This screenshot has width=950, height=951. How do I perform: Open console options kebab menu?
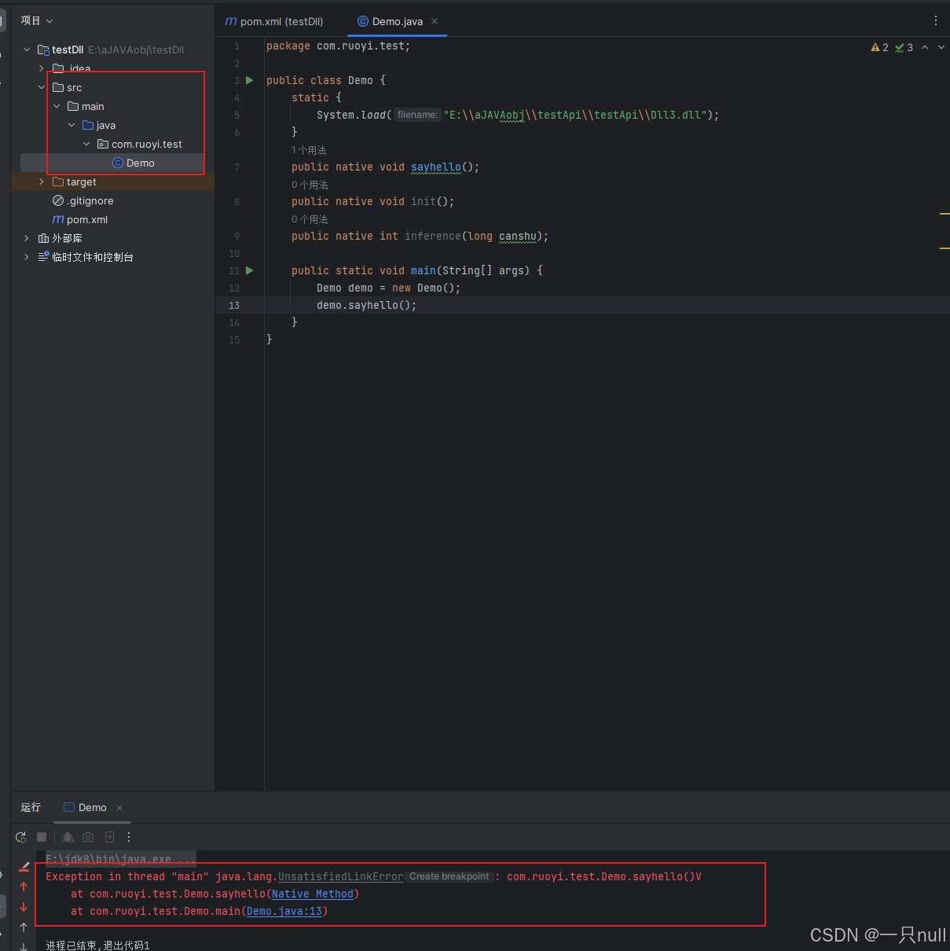coord(128,837)
